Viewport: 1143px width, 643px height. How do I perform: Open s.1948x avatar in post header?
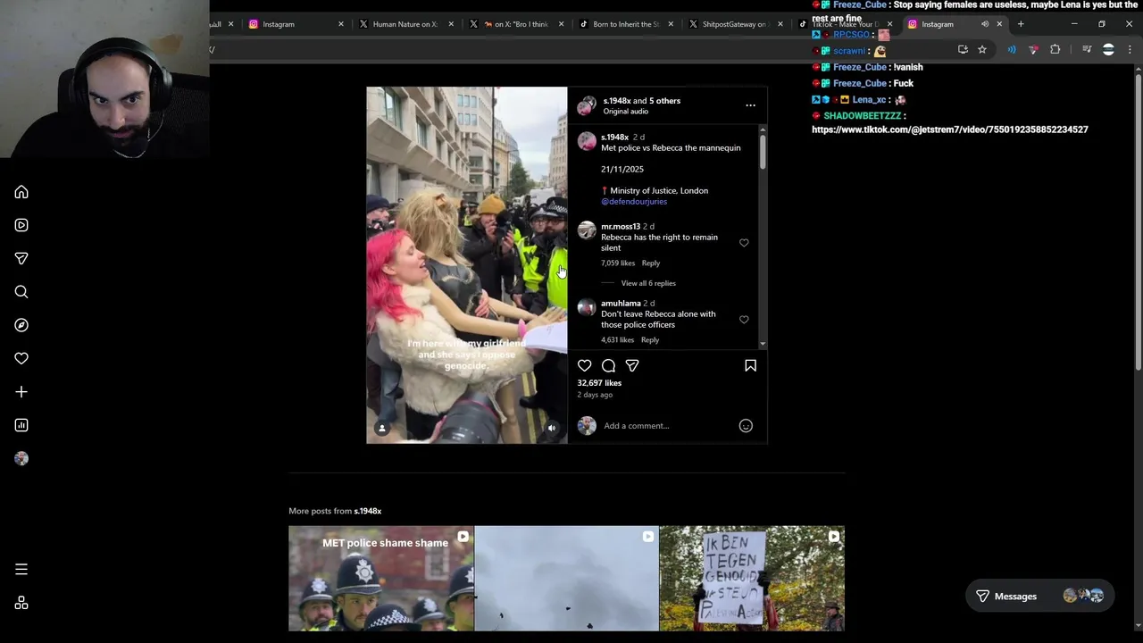[586, 106]
